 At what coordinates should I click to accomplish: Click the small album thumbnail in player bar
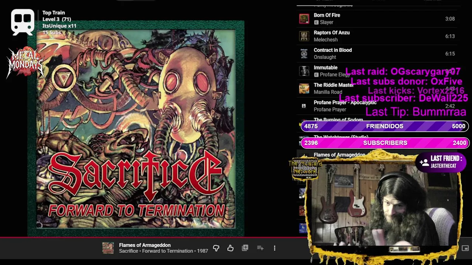coord(108,248)
